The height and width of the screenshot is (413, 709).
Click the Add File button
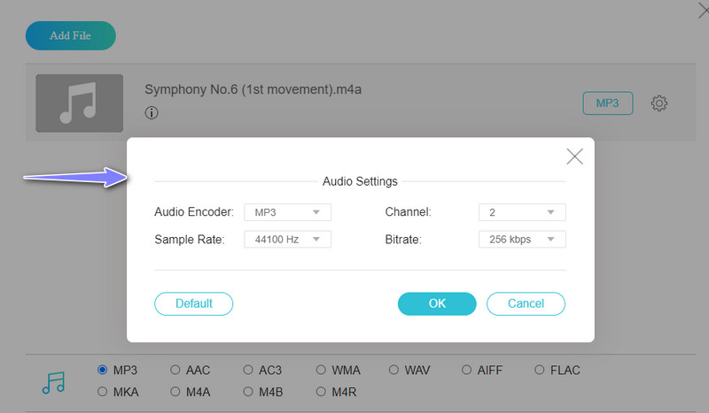(x=71, y=35)
